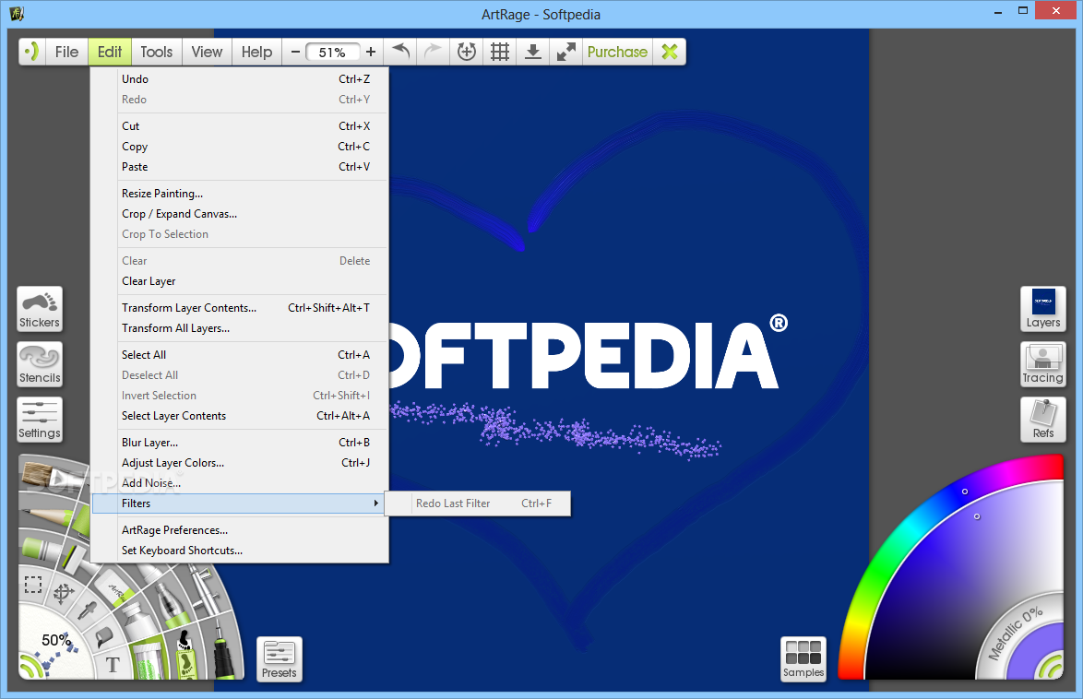The height and width of the screenshot is (699, 1083).
Task: Click the 51% zoom value field
Action: point(332,53)
